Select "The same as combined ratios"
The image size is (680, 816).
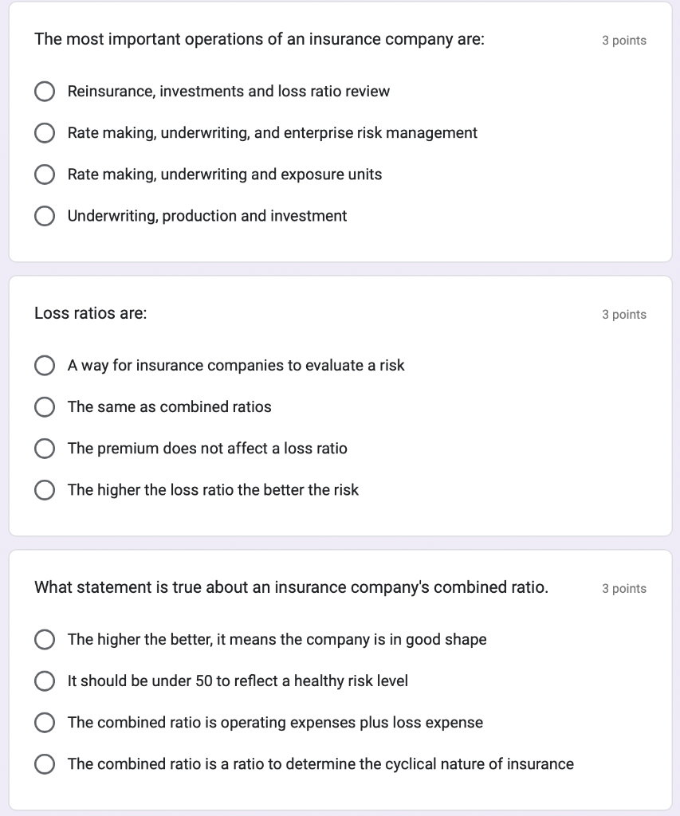(x=45, y=407)
